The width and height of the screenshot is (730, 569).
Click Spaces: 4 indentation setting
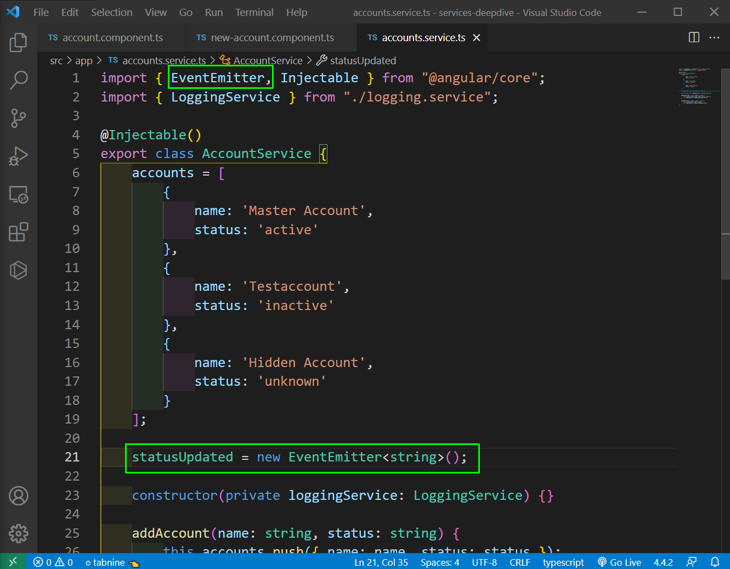pyautogui.click(x=440, y=562)
